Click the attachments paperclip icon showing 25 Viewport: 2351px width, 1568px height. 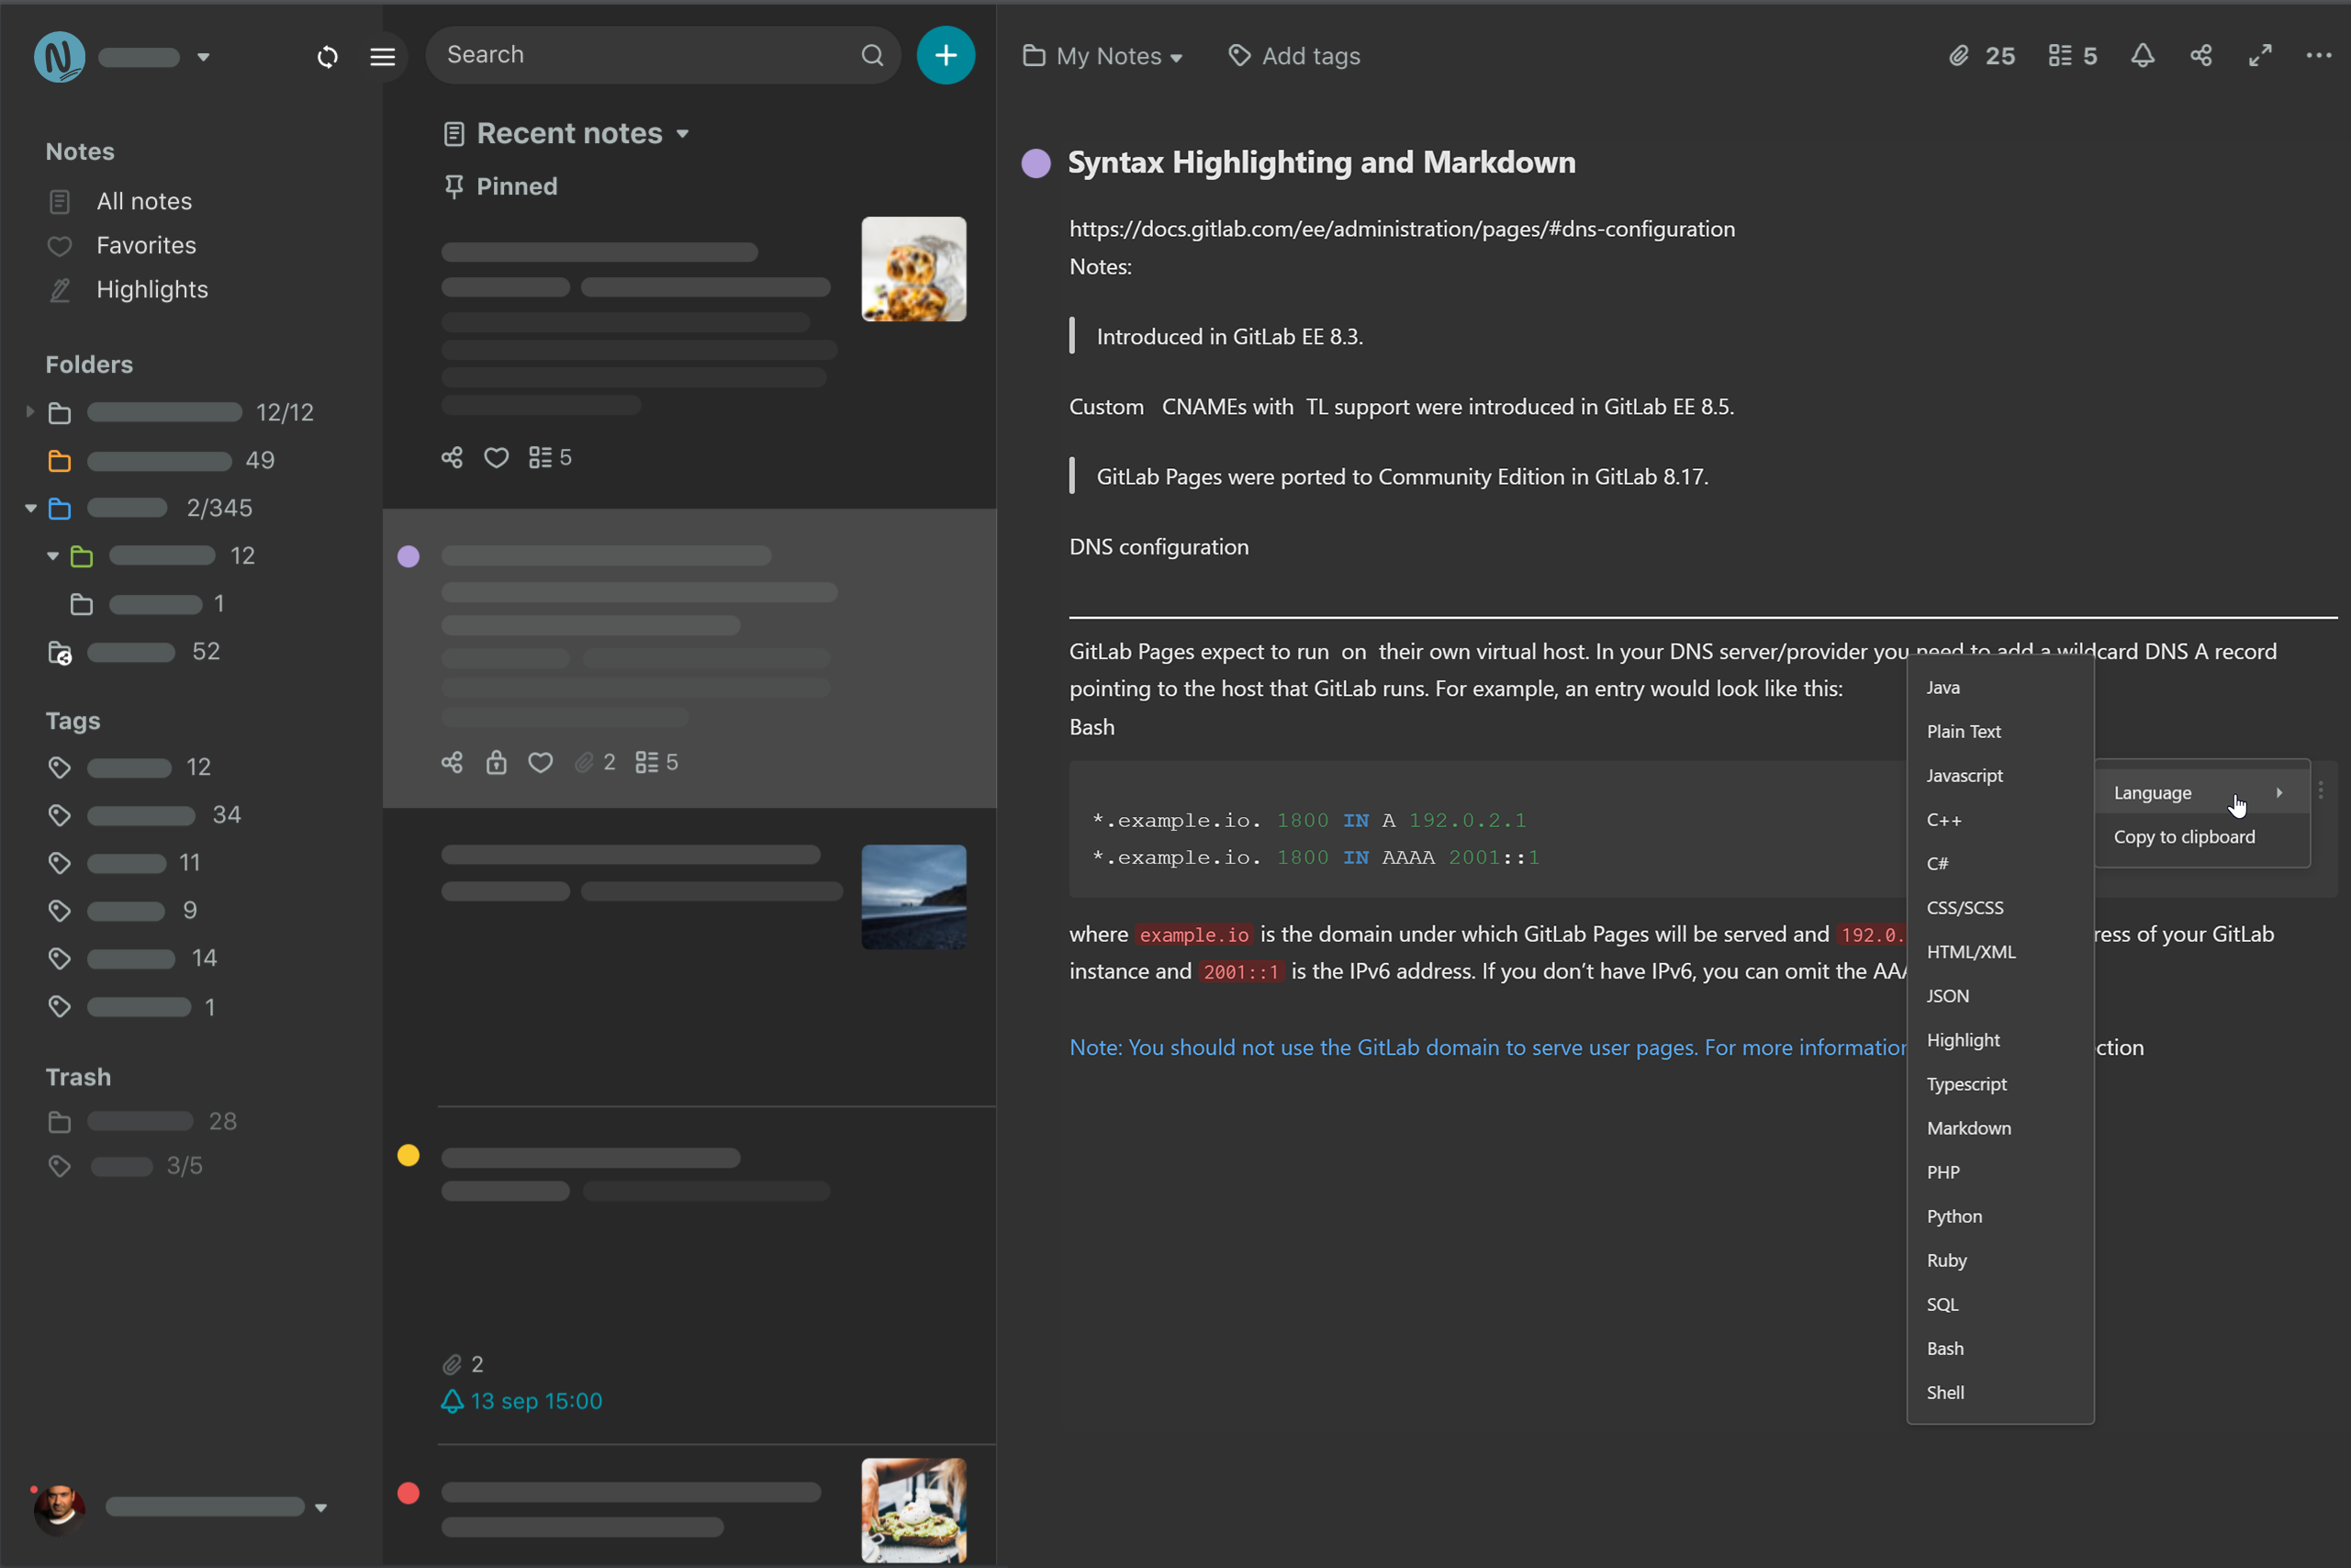coord(1962,55)
